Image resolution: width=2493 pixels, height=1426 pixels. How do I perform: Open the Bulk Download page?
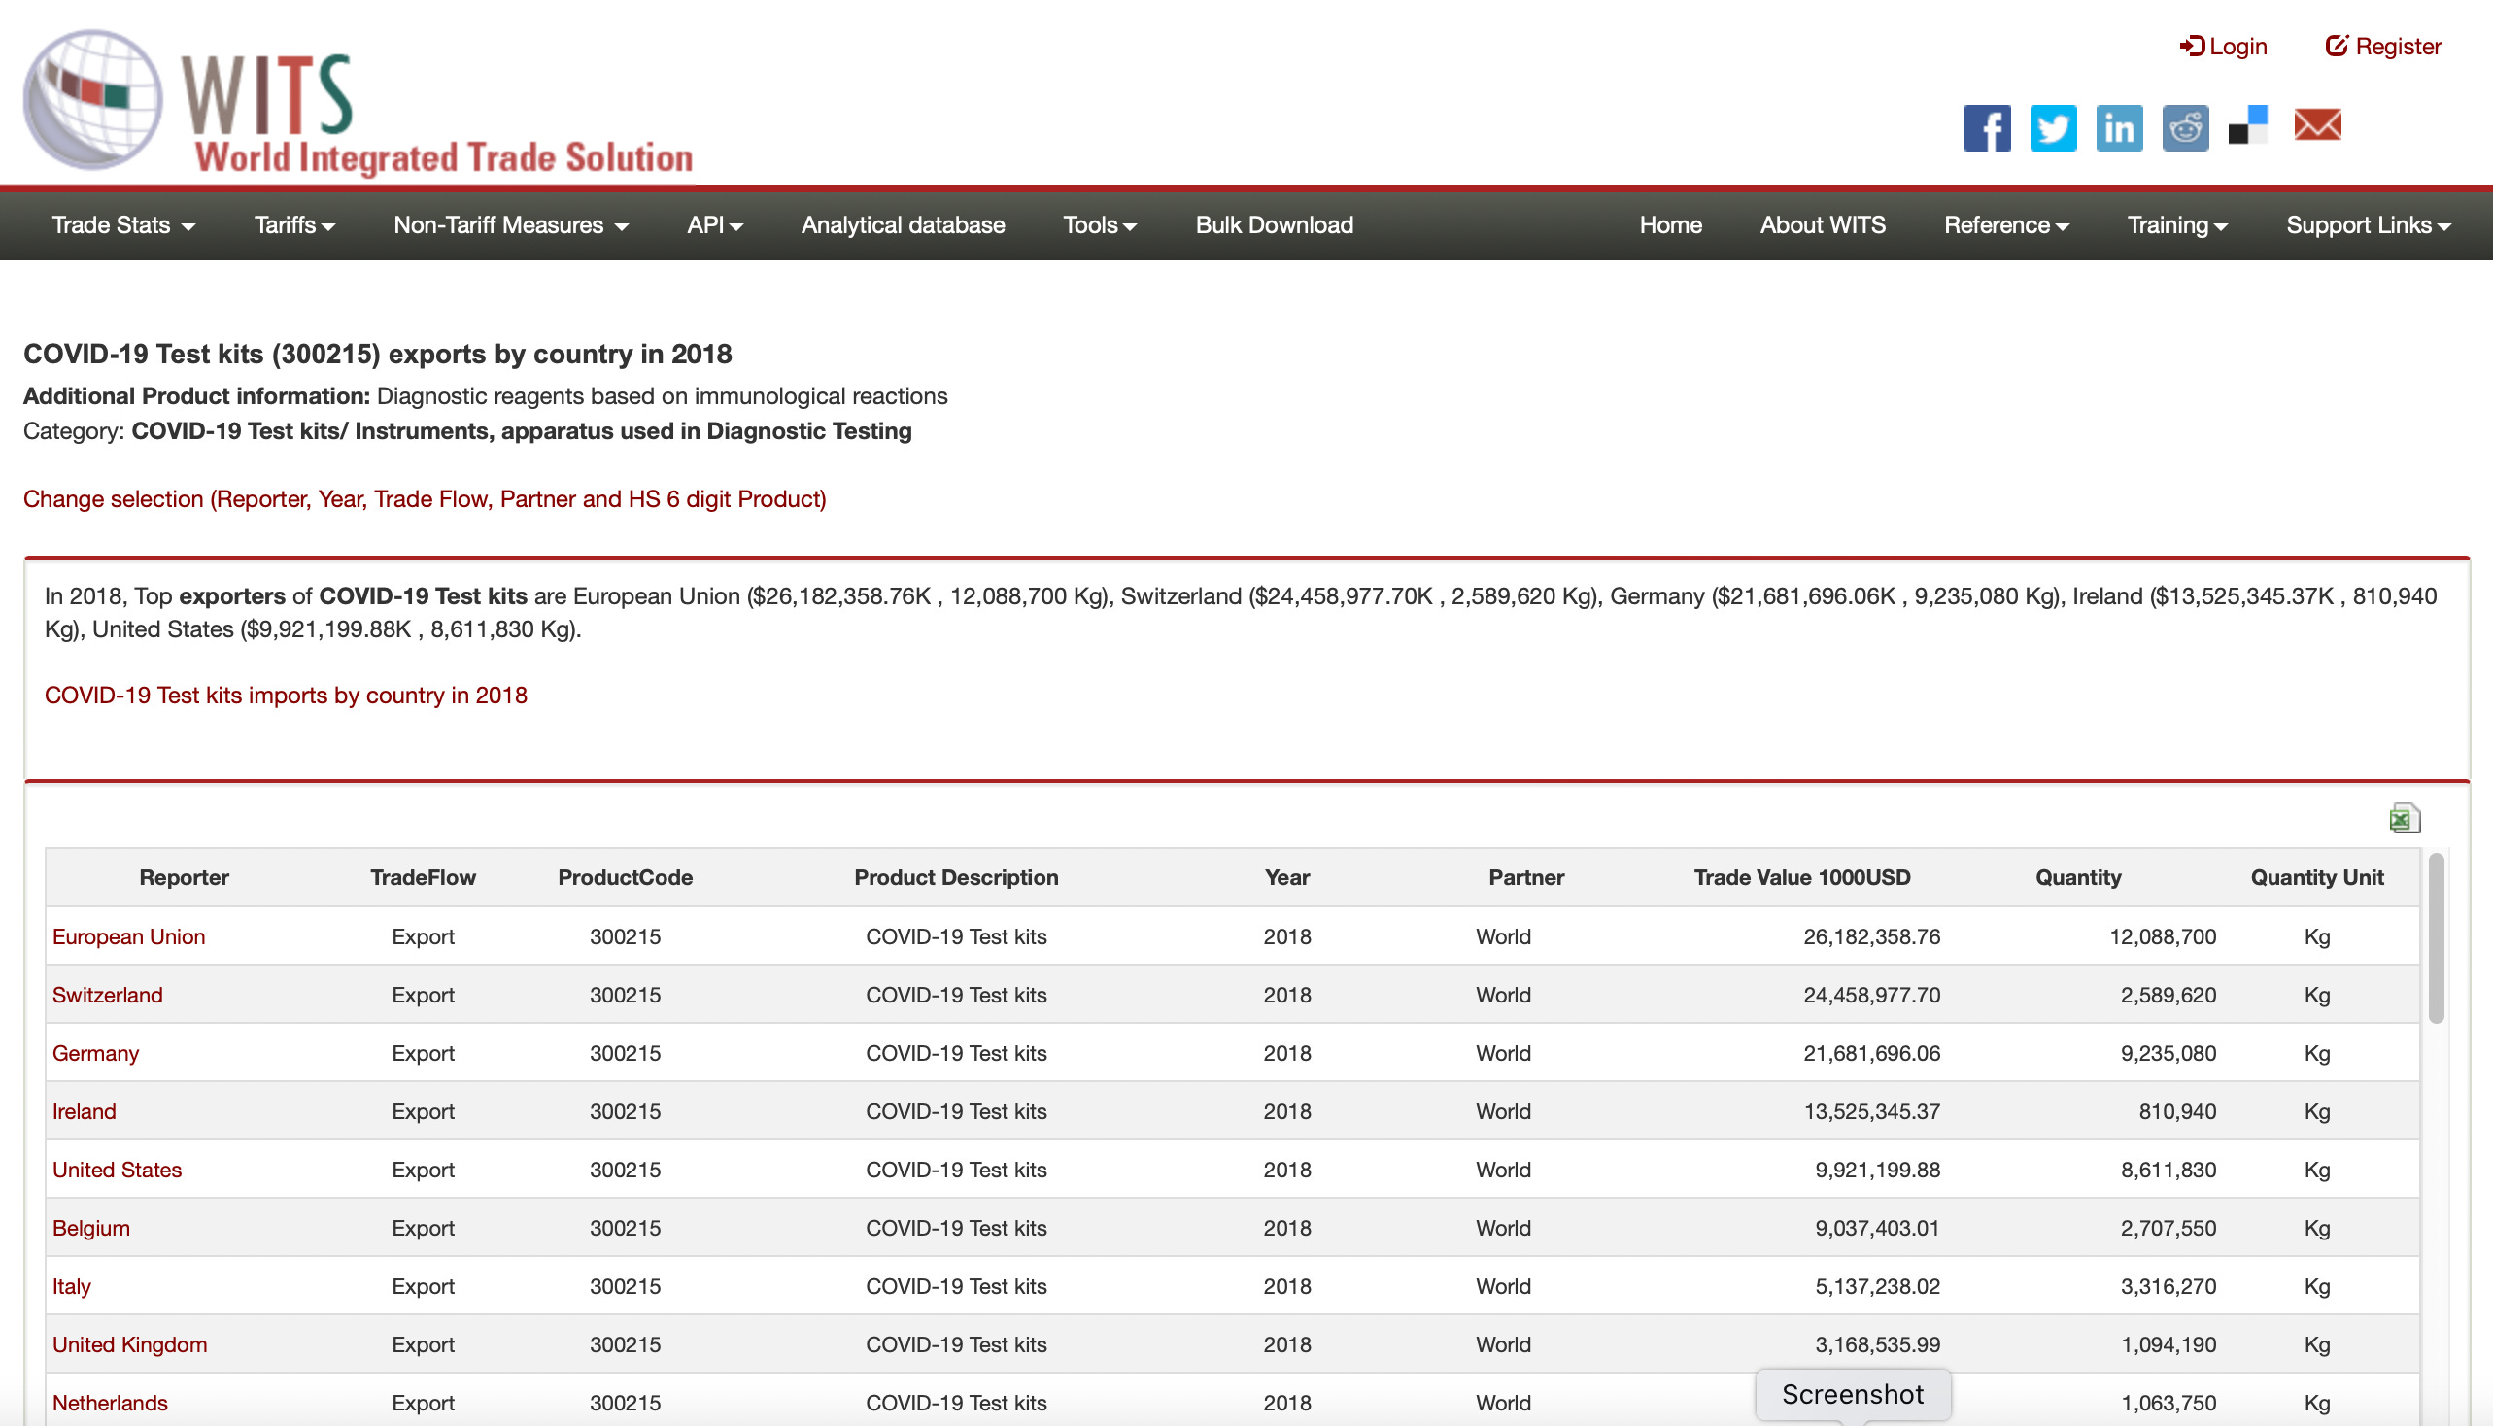pyautogui.click(x=1274, y=225)
